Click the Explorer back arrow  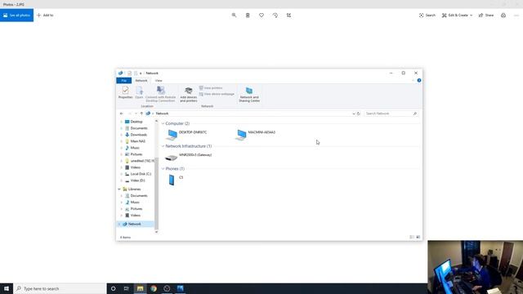tap(122, 114)
